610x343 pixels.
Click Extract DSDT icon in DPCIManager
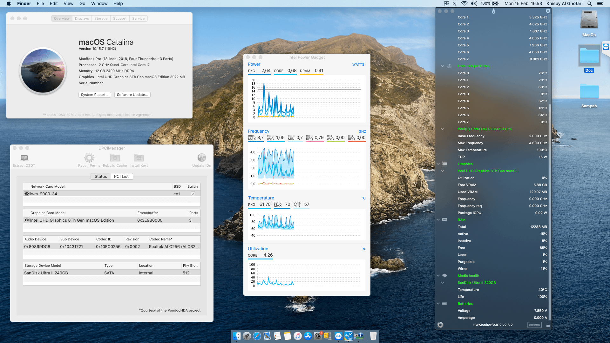pos(24,158)
